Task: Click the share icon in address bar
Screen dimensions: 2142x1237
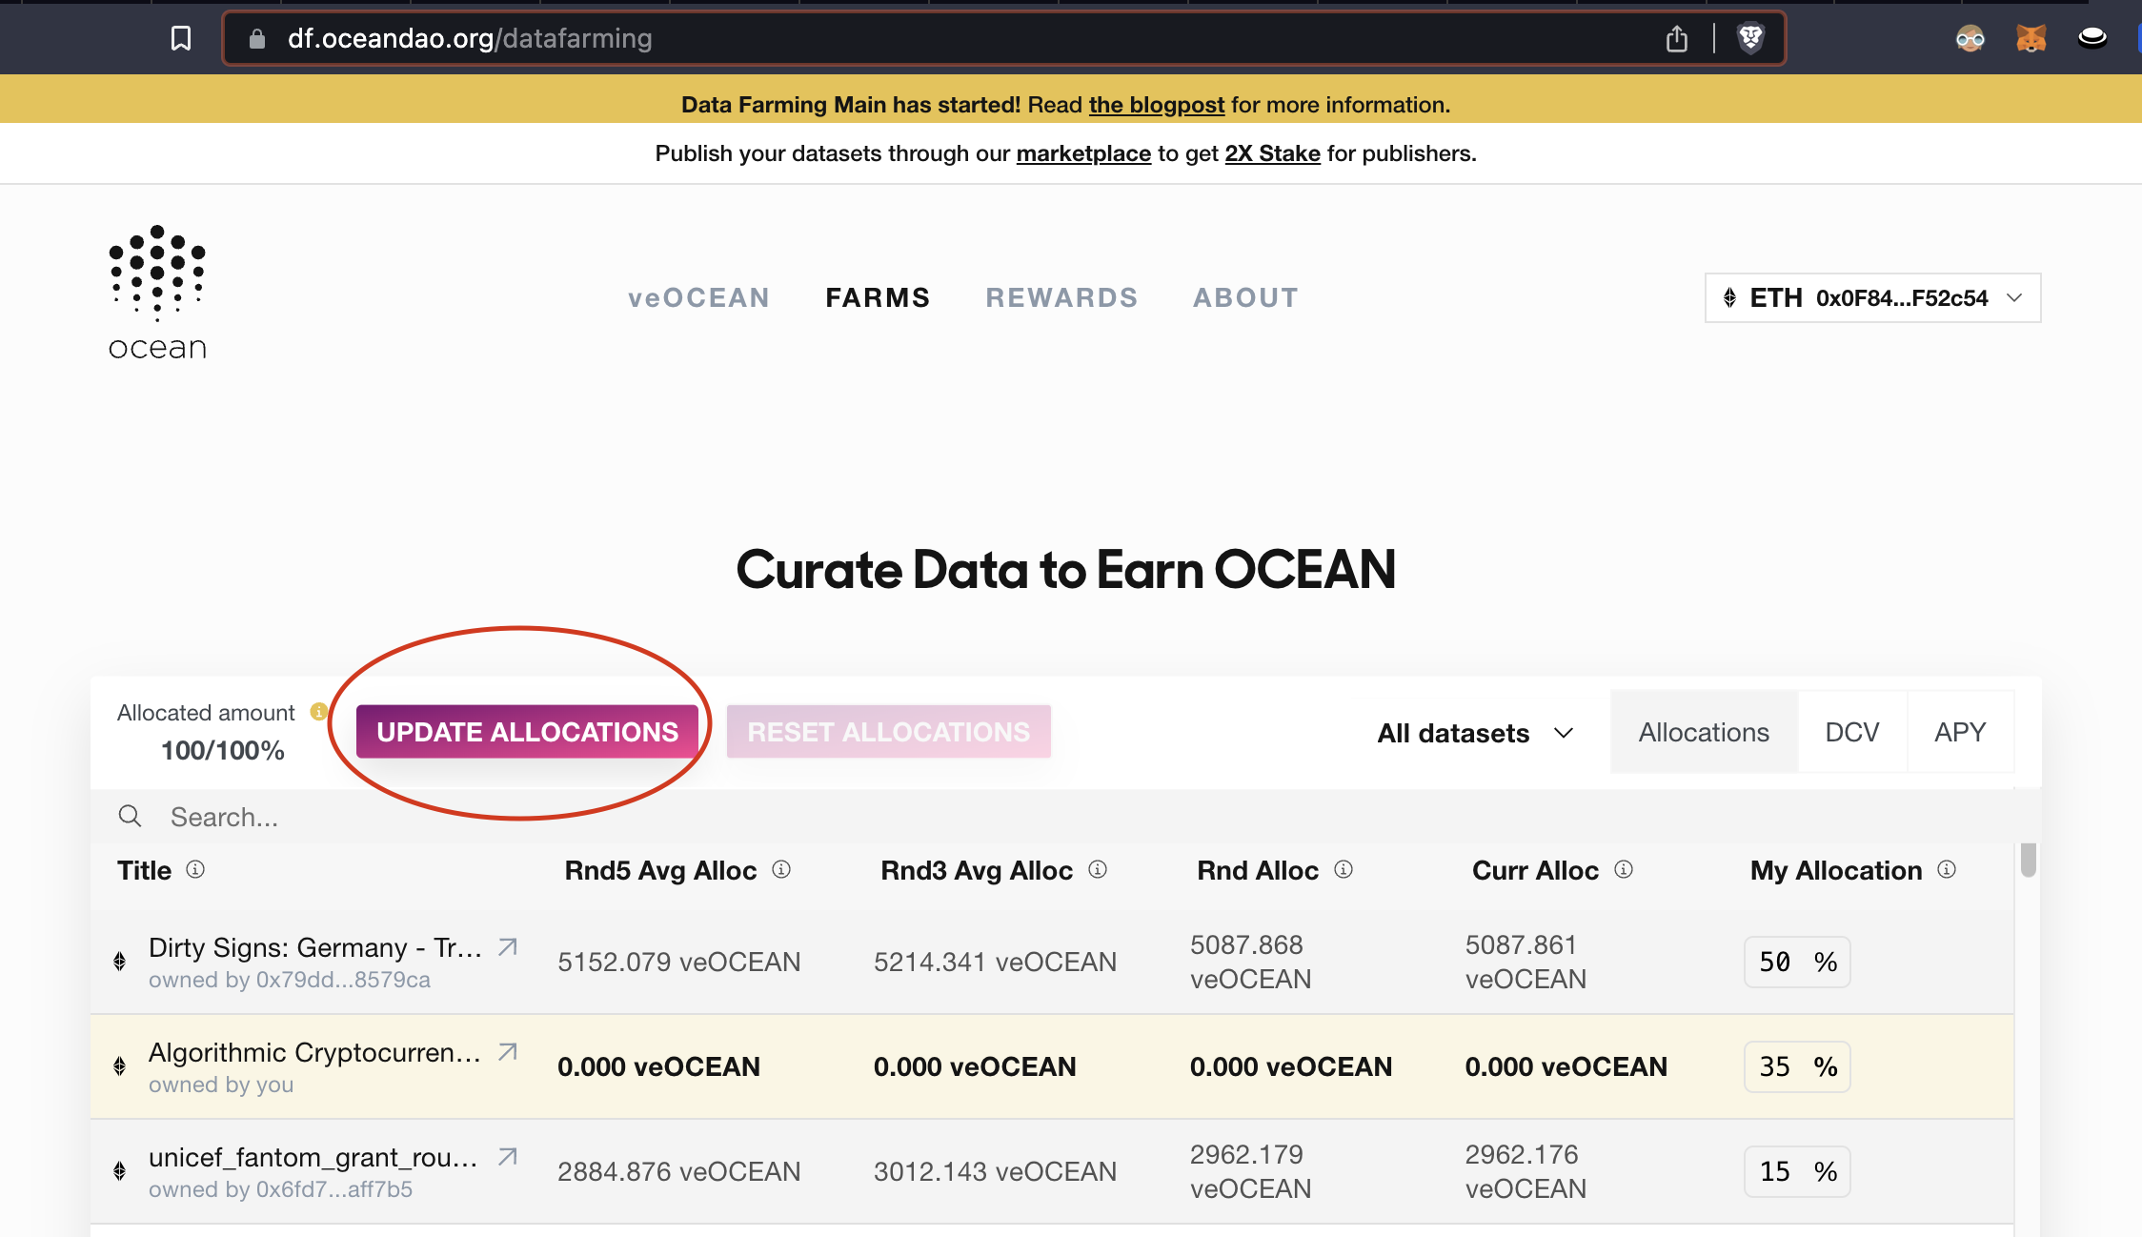Action: [1677, 38]
